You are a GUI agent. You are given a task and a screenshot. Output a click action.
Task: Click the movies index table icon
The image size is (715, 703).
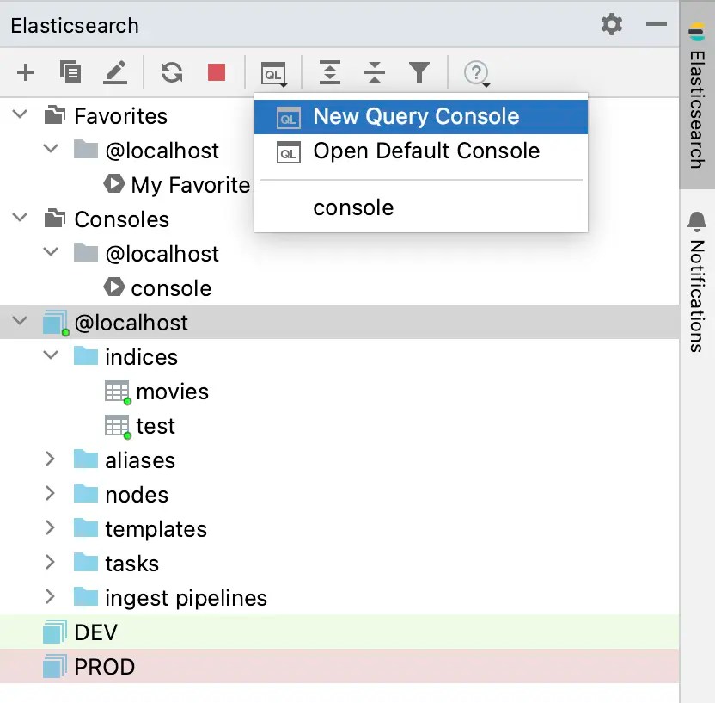pyautogui.click(x=118, y=392)
